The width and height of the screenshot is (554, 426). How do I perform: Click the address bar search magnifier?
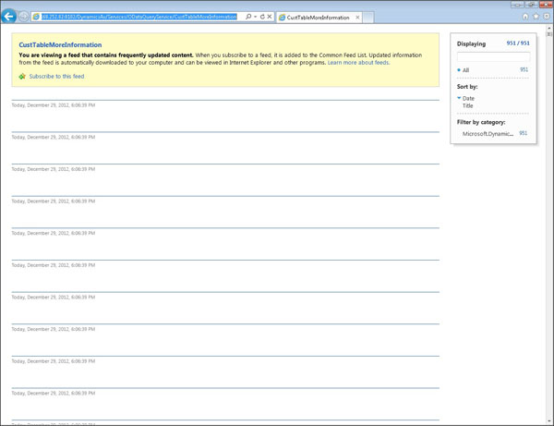coord(248,17)
